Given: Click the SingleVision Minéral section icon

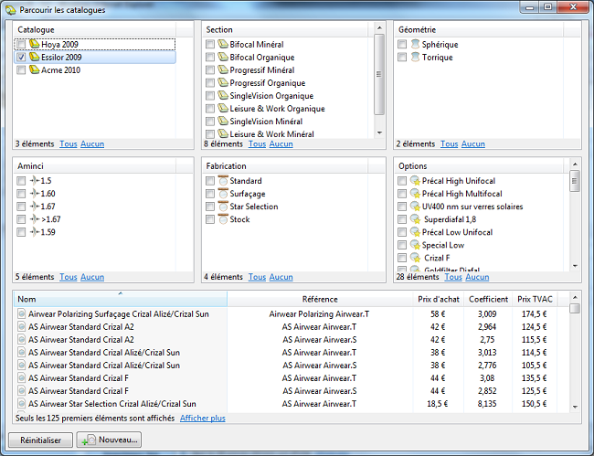Looking at the screenshot, I should [x=223, y=122].
